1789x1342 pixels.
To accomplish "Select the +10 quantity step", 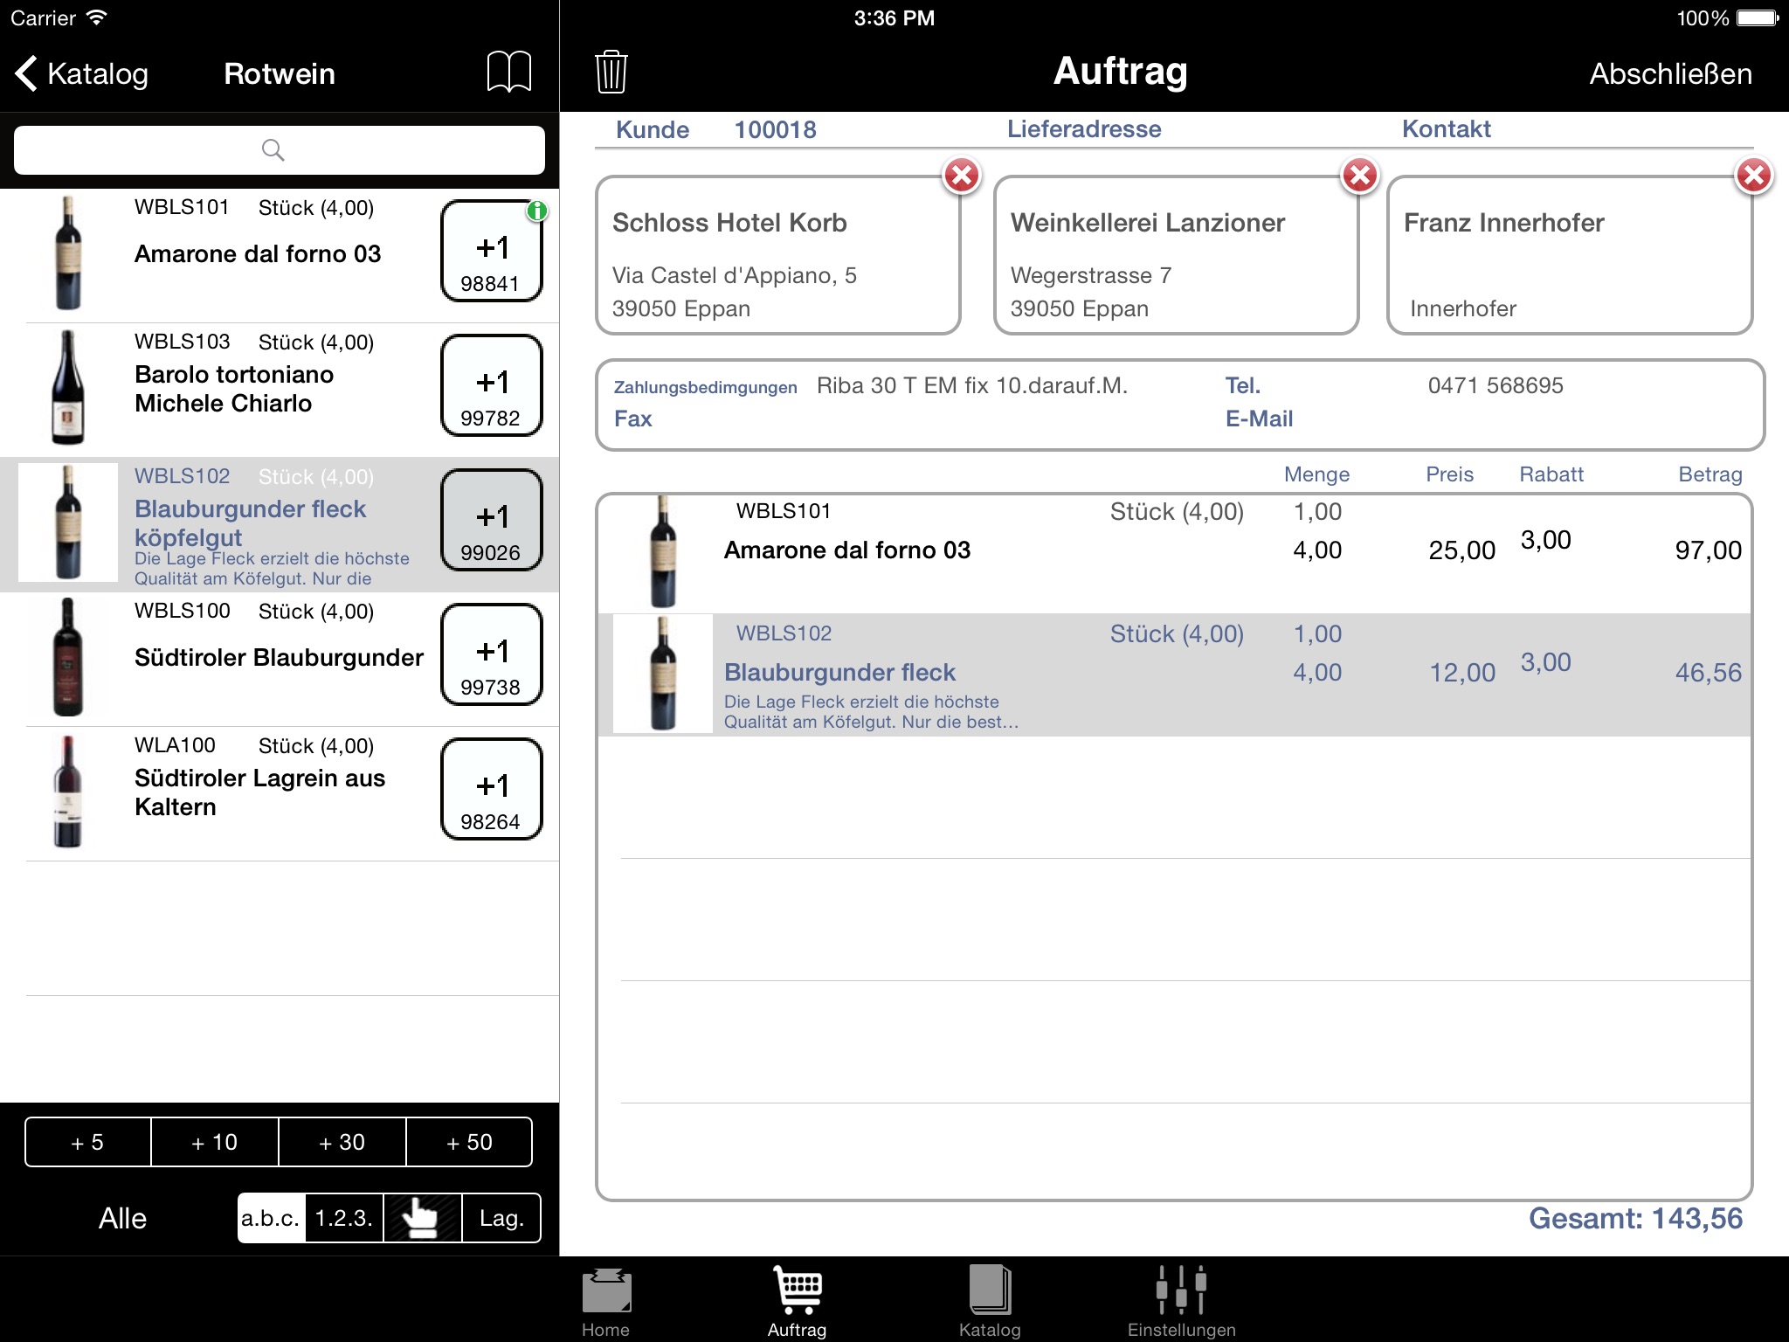I will [215, 1142].
